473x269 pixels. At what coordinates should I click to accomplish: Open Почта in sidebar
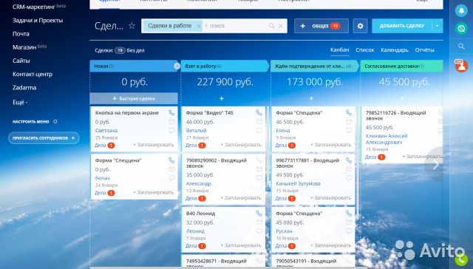(x=21, y=34)
